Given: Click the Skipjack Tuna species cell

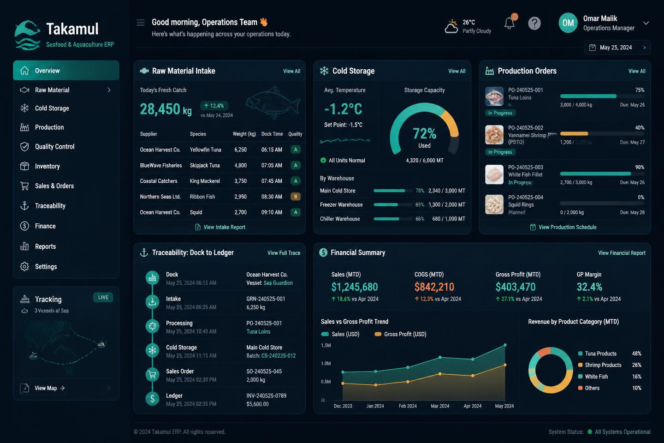Looking at the screenshot, I should point(205,165).
